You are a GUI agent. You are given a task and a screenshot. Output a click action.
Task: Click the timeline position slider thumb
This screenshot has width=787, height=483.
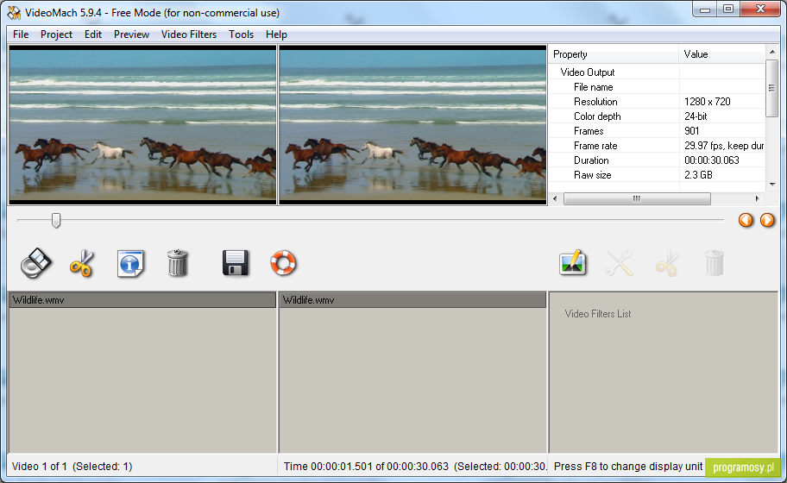[x=56, y=220]
